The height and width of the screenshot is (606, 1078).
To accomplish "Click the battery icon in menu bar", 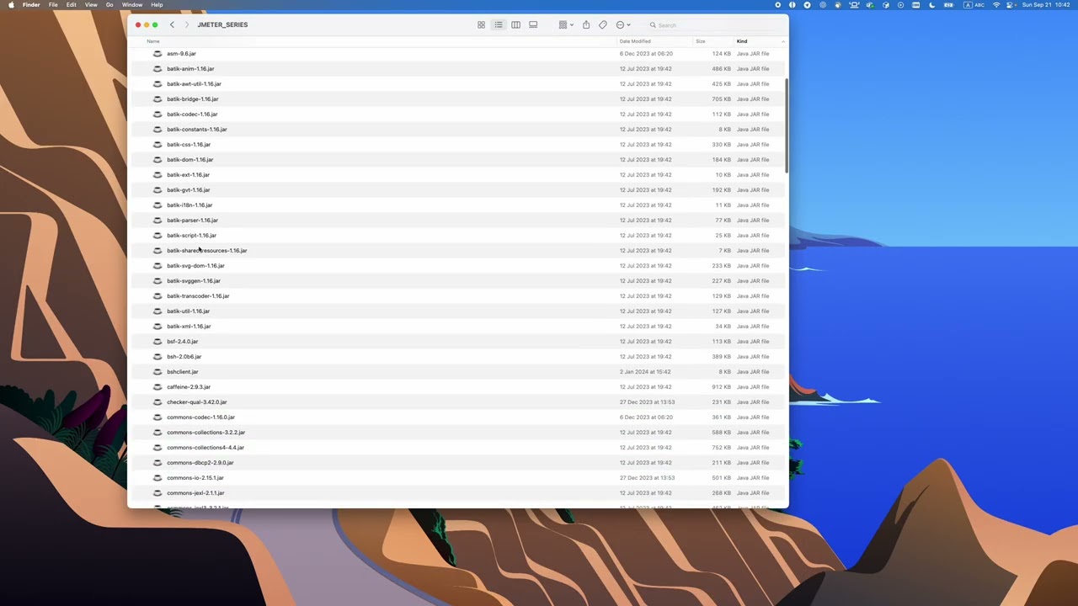I will pyautogui.click(x=948, y=5).
